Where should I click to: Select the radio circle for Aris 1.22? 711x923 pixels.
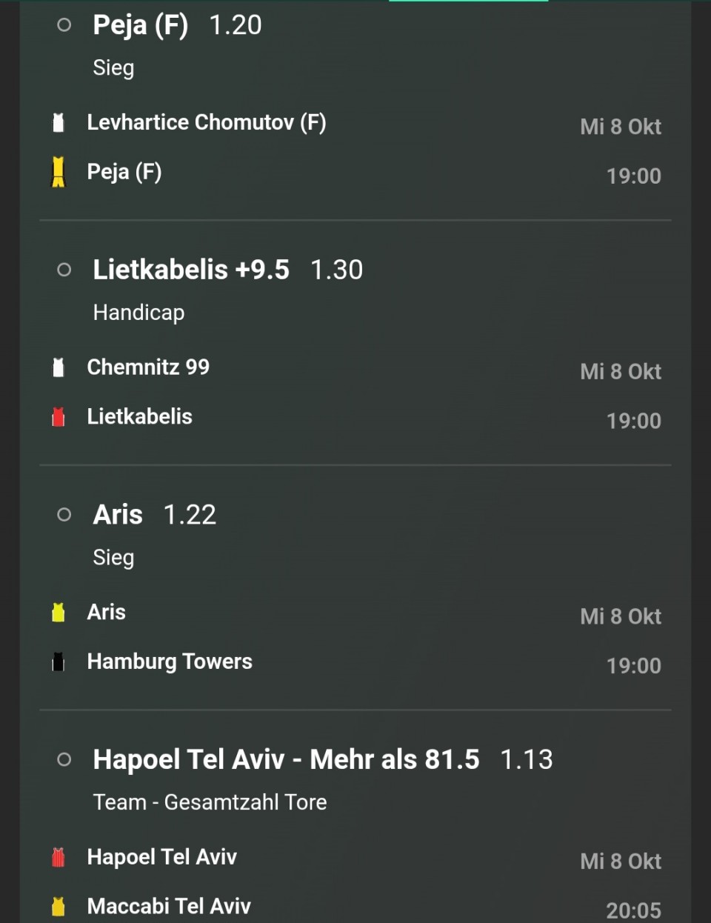(x=64, y=515)
